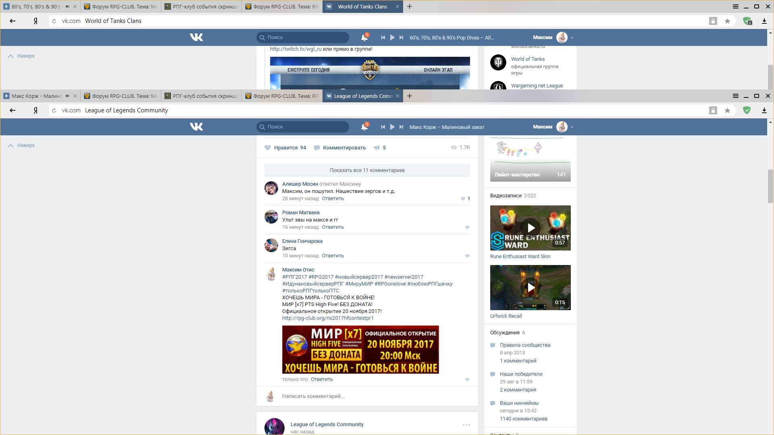
Task: Like the post with 94 likes
Action: (285, 148)
